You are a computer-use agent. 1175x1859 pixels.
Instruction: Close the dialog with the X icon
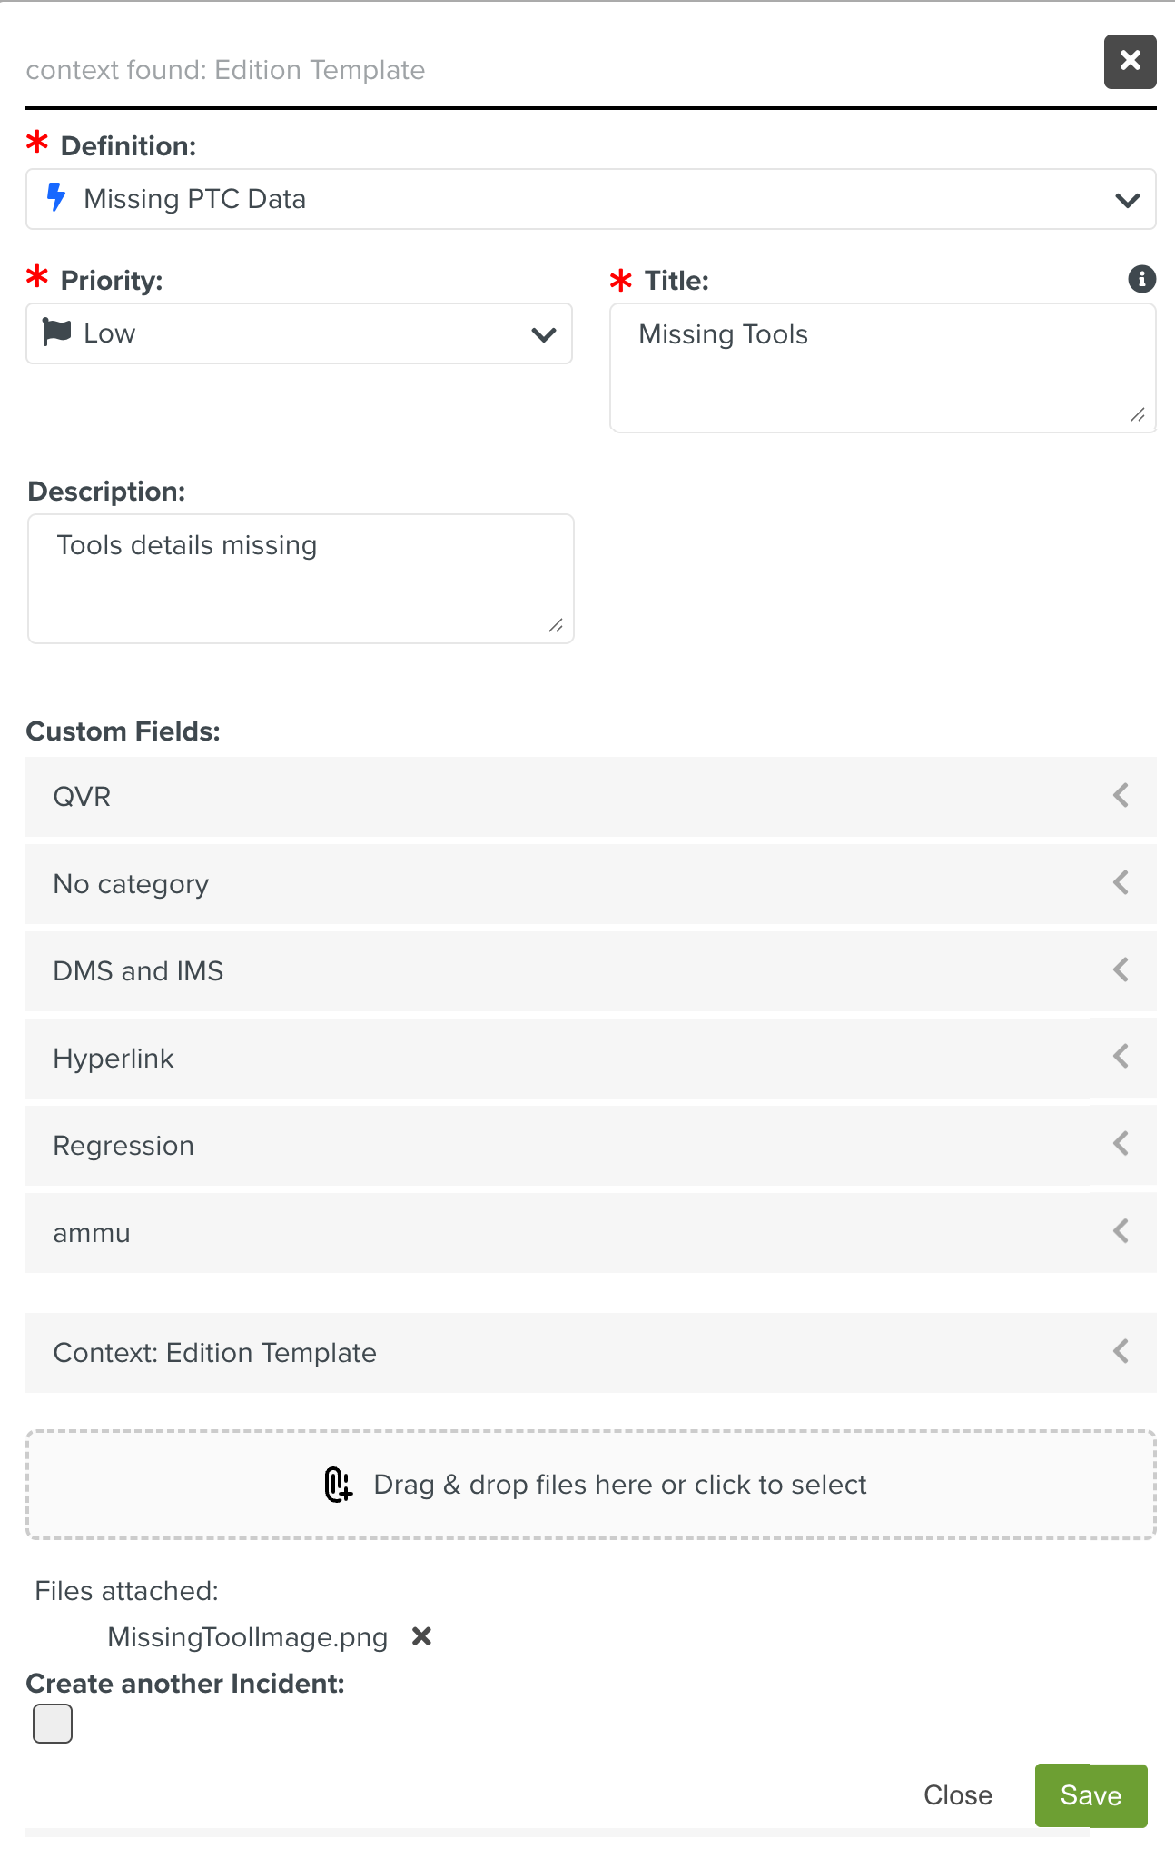click(1130, 62)
